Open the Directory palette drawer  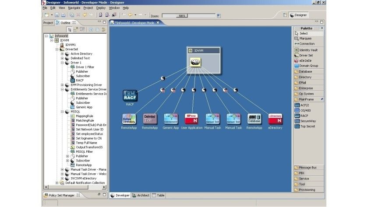[x=308, y=77]
